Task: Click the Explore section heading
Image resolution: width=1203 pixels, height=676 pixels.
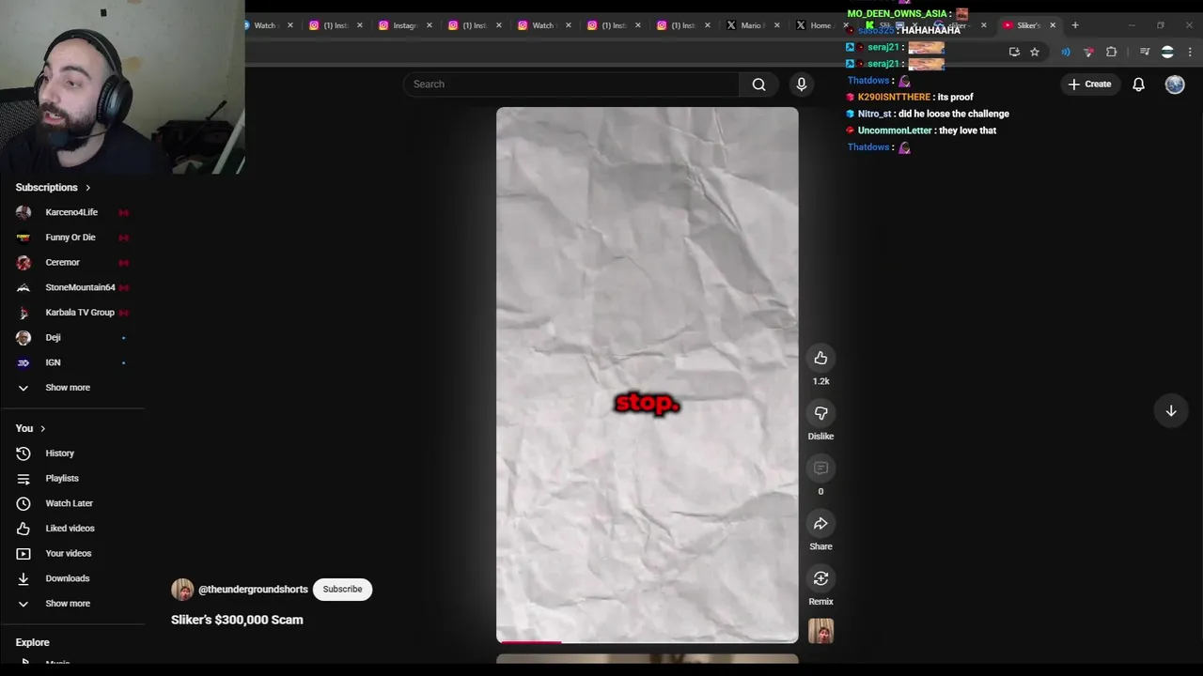Action: [32, 642]
